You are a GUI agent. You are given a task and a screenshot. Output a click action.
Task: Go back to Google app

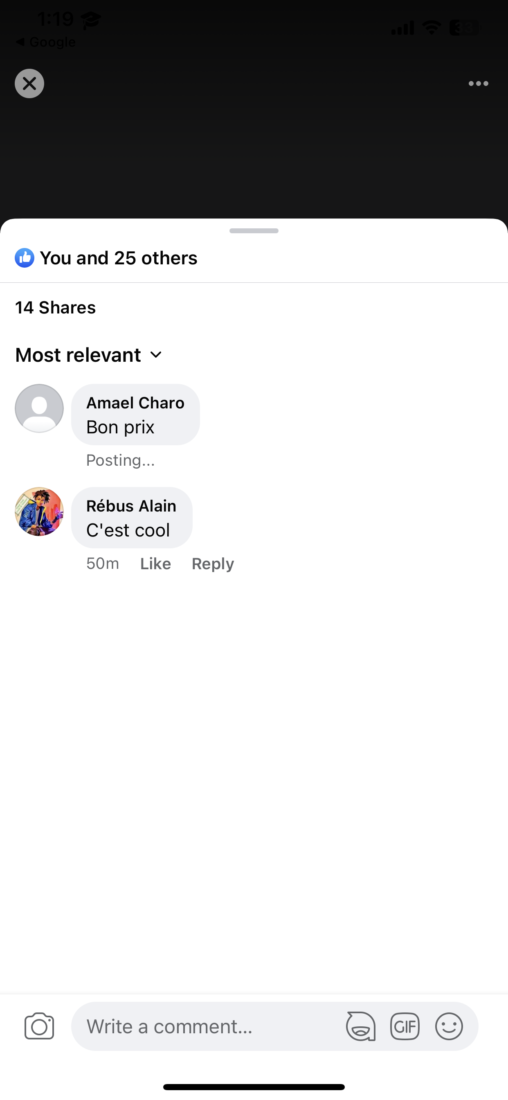coord(46,42)
